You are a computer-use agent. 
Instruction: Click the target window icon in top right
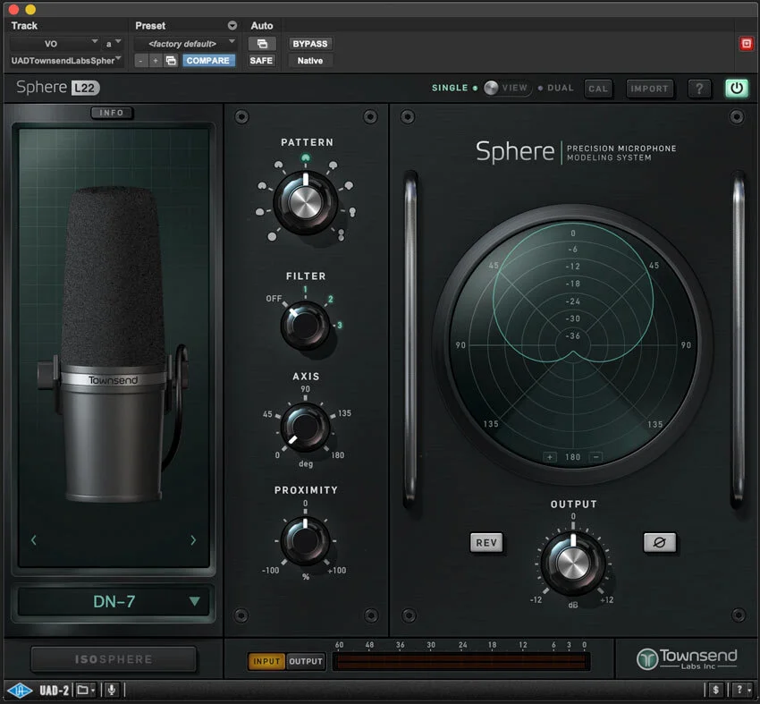(x=747, y=44)
